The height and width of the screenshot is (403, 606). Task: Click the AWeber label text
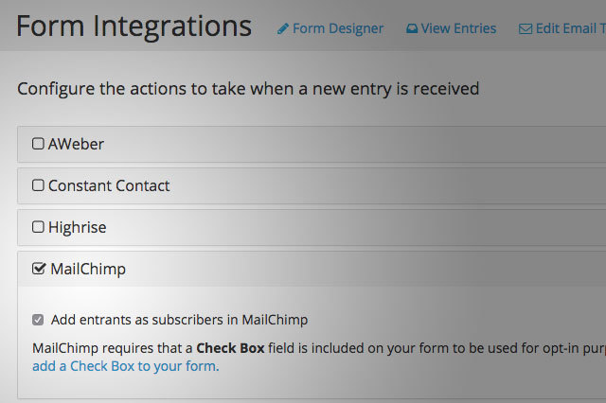point(76,144)
